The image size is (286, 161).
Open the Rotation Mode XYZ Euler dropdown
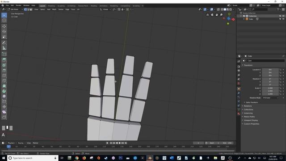(x=271, y=98)
